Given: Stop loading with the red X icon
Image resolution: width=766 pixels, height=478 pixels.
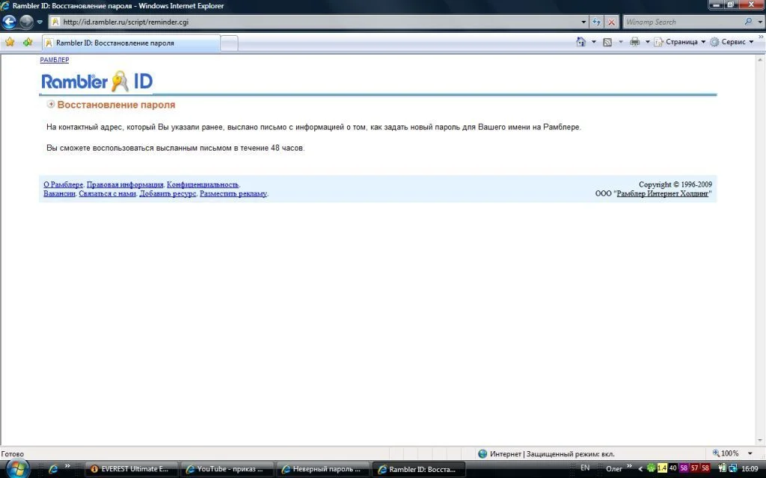Looking at the screenshot, I should [611, 22].
